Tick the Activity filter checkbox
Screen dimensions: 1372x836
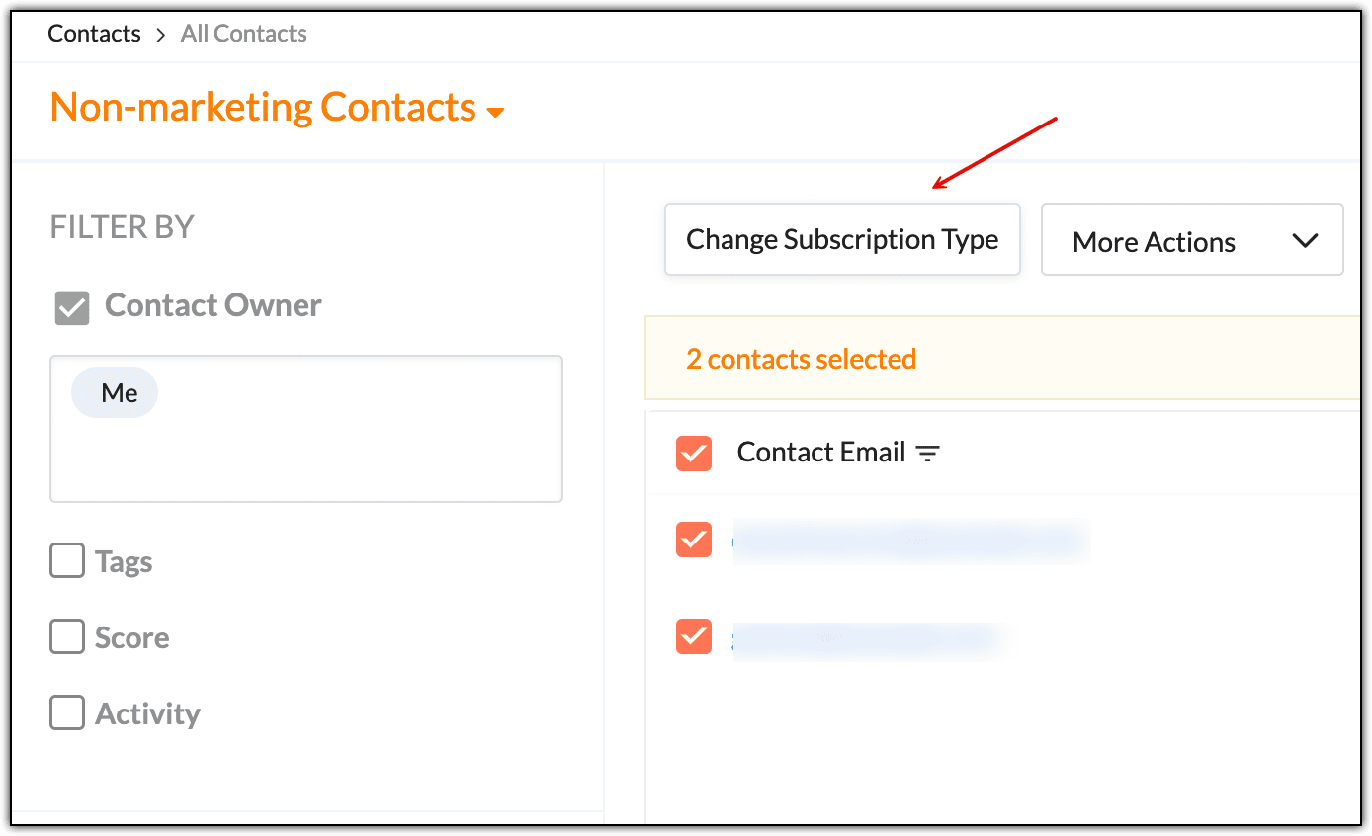67,712
